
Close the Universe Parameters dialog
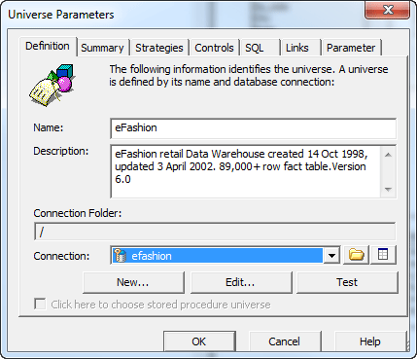[x=388, y=10]
